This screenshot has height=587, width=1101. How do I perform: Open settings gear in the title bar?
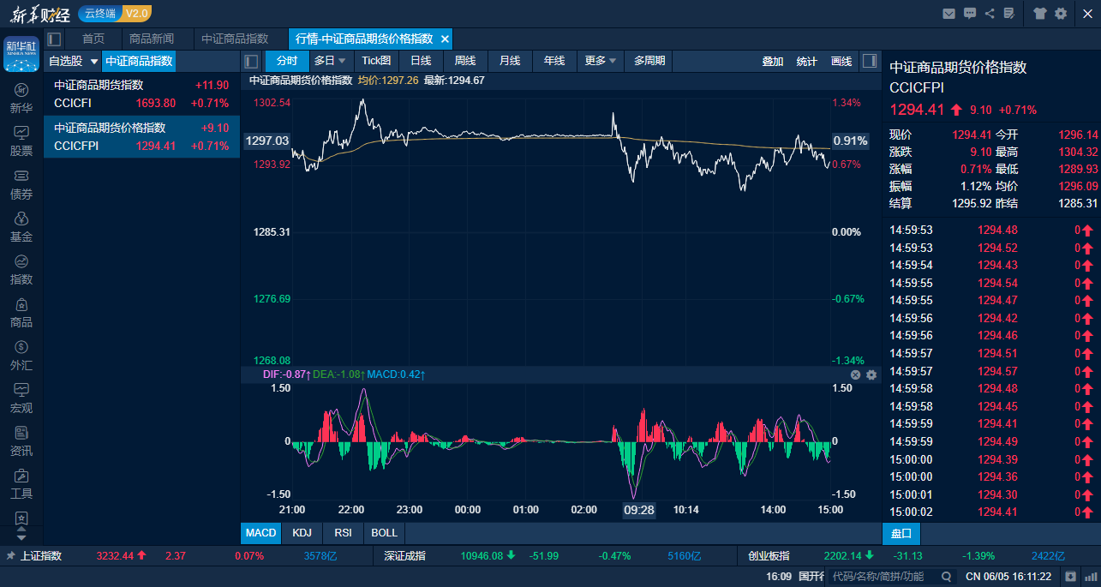point(1061,13)
